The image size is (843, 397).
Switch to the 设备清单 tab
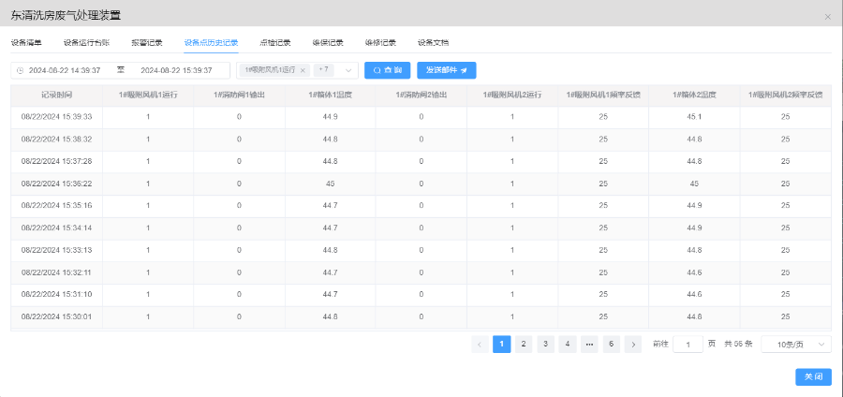(x=26, y=42)
